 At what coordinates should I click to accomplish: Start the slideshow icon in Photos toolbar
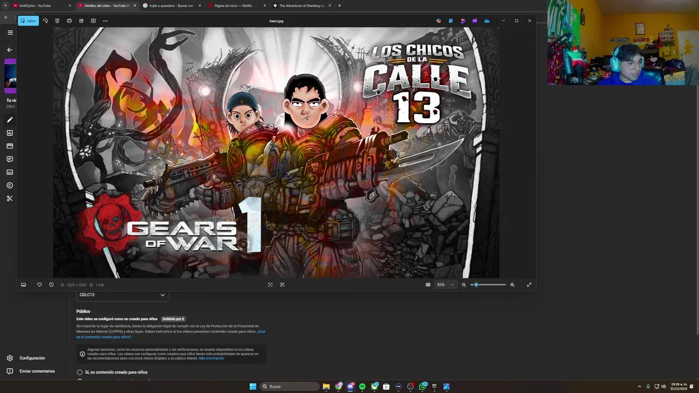(93, 21)
